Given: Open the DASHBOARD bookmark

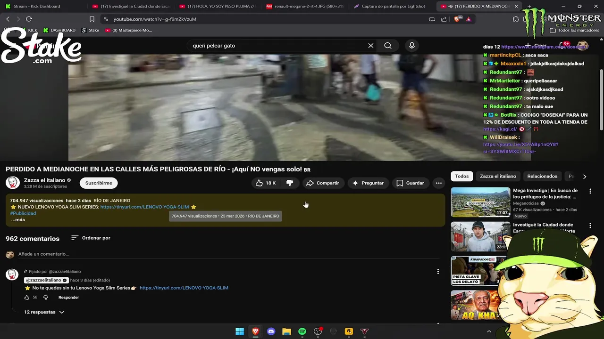Looking at the screenshot, I should (x=59, y=30).
